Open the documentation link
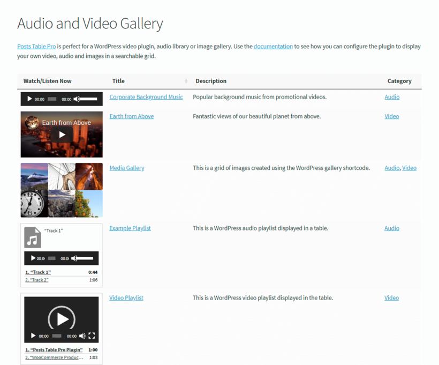 click(273, 46)
